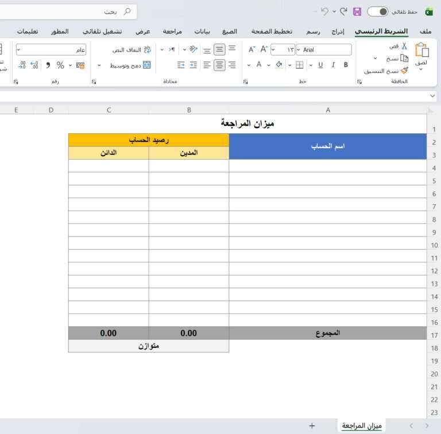Switch to the Formulas ribbon tab

(x=229, y=31)
